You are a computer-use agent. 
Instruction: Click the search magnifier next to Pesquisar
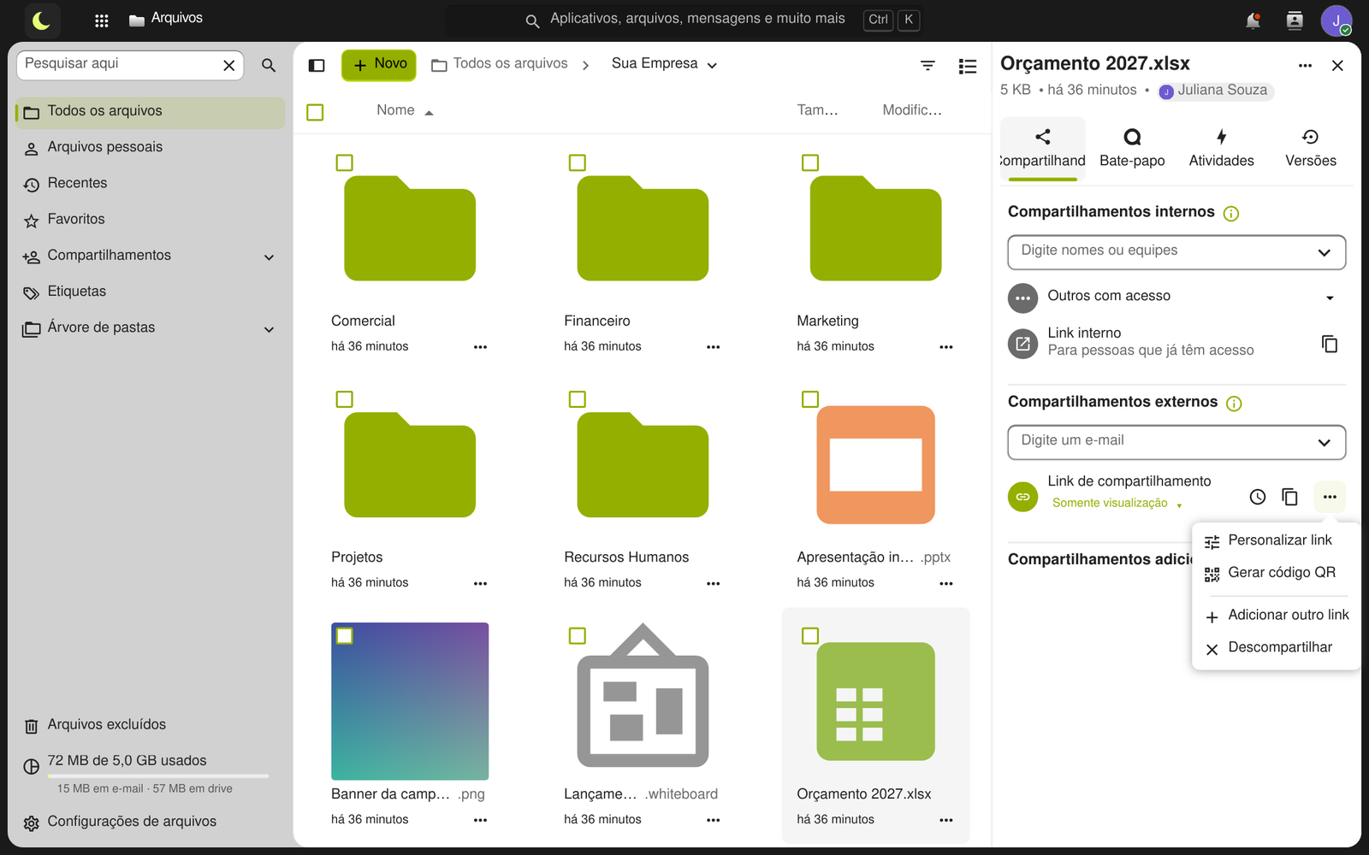pos(269,65)
